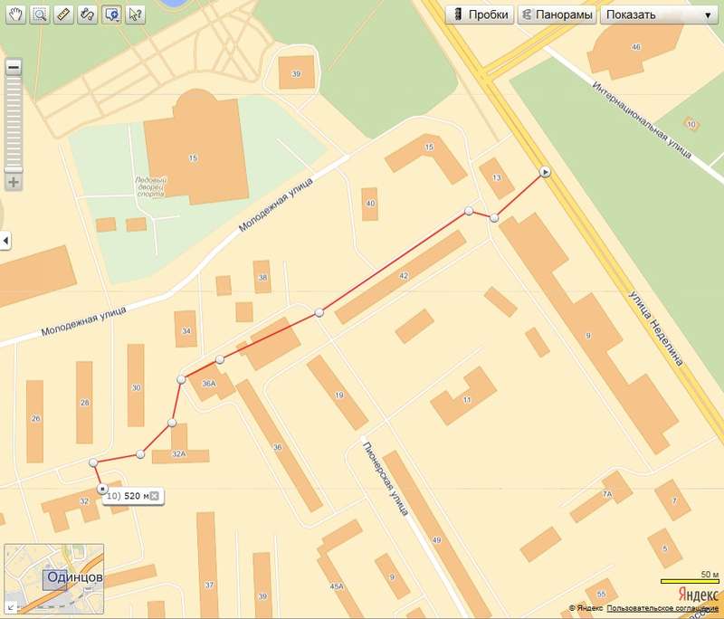Open Пользовательское соглашение link
The width and height of the screenshot is (724, 619).
pos(663,609)
